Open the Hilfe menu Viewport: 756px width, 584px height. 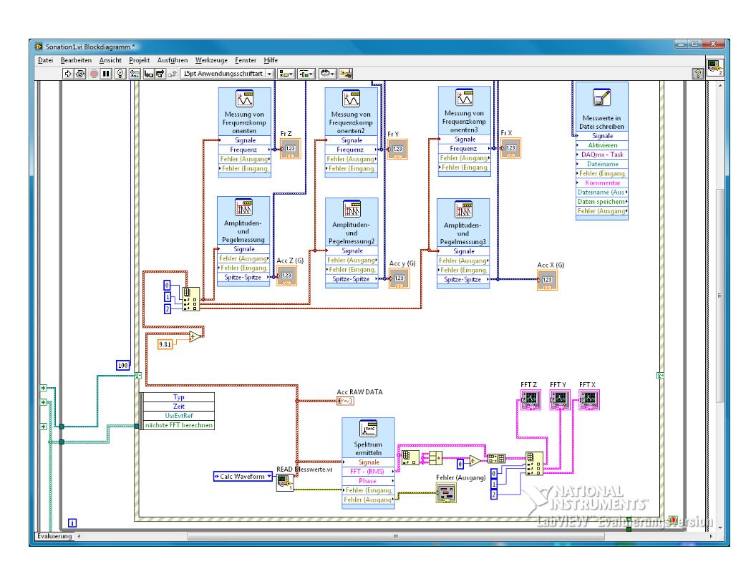point(271,60)
